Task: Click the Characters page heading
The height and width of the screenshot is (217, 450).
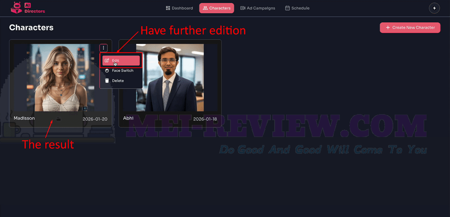Action: (x=31, y=28)
